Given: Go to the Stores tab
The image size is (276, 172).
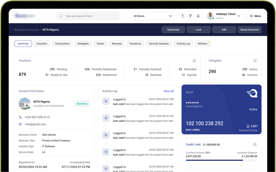Looking at the screenshot, I should pos(100,44).
